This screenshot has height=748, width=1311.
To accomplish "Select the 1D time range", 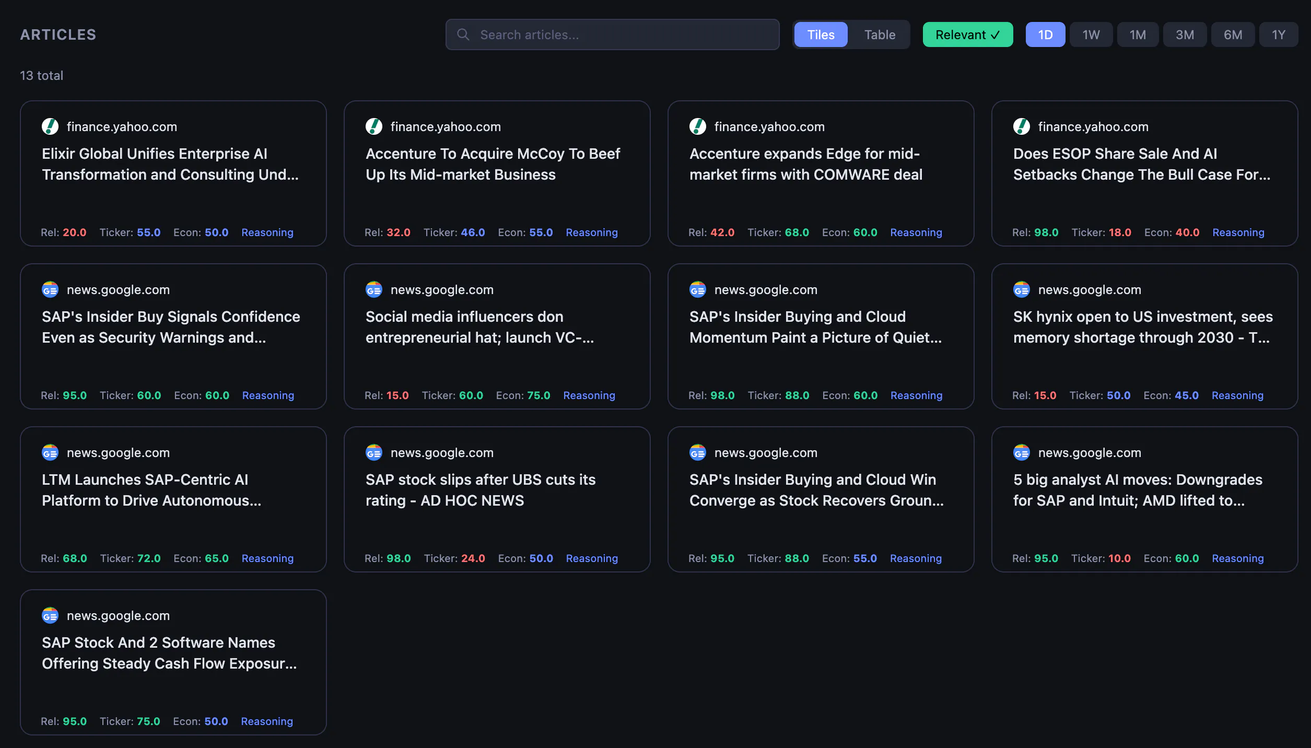I will pos(1045,34).
